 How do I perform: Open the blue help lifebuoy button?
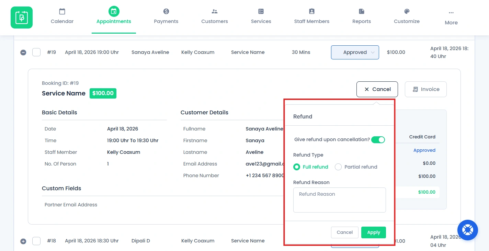468,230
